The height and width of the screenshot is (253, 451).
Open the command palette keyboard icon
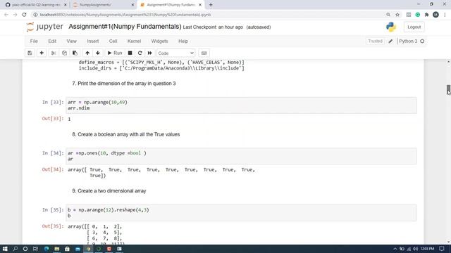[x=204, y=53]
